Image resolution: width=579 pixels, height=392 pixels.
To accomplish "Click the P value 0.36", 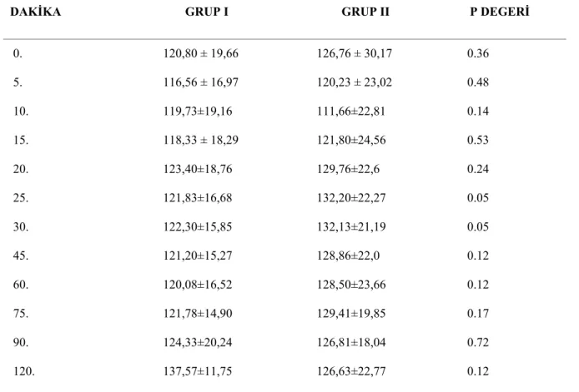I will click(478, 53).
